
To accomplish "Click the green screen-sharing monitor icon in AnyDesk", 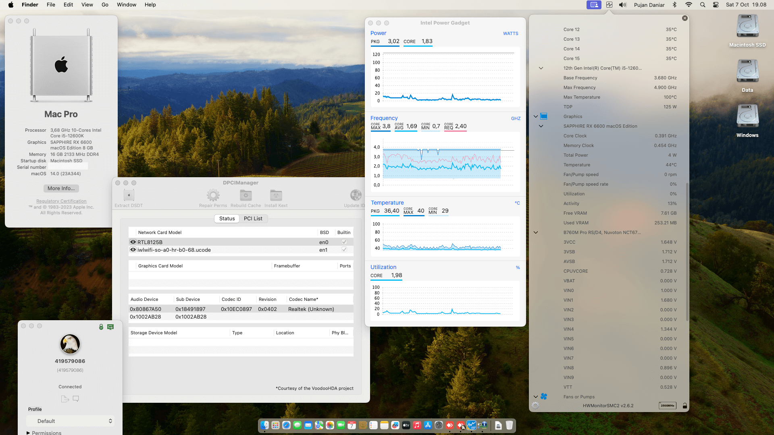I will (110, 327).
